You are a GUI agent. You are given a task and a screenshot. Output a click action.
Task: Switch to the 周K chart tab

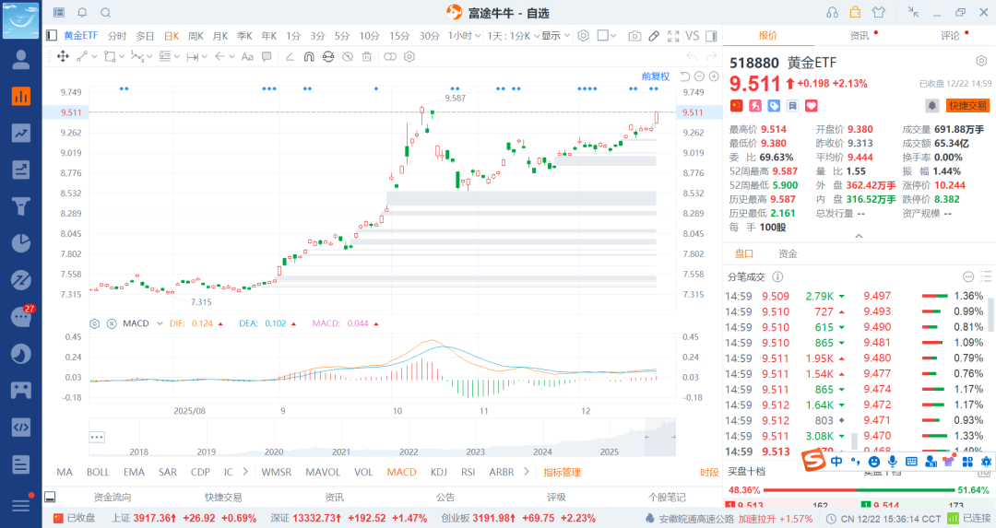point(196,36)
